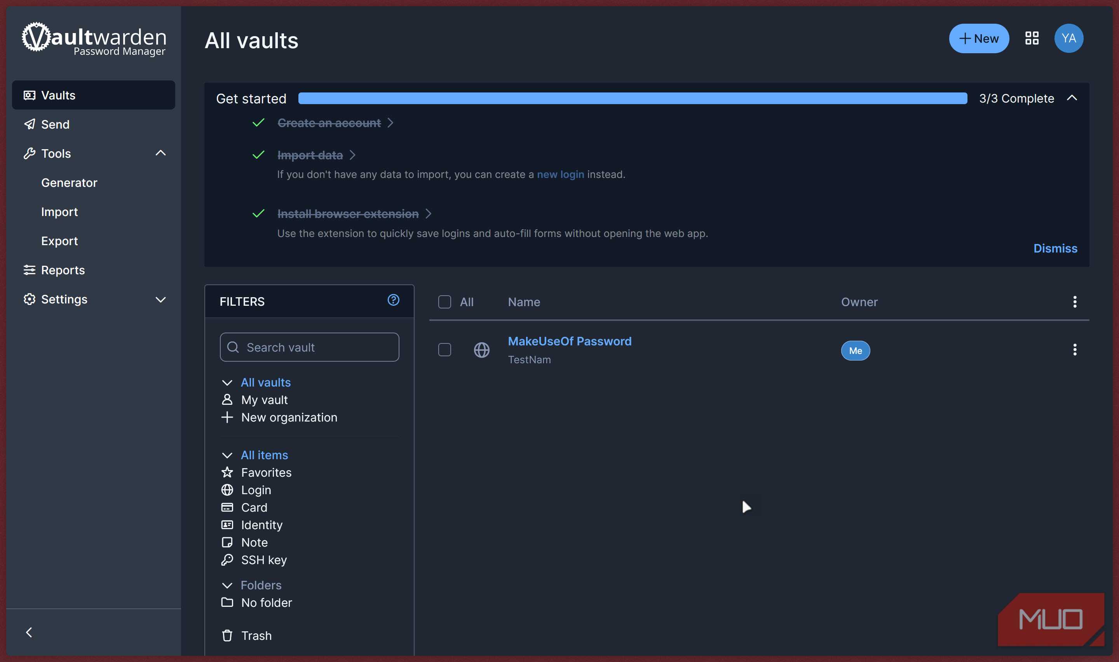Click the 3/3 Complete status text
1119x662 pixels.
click(x=1016, y=98)
